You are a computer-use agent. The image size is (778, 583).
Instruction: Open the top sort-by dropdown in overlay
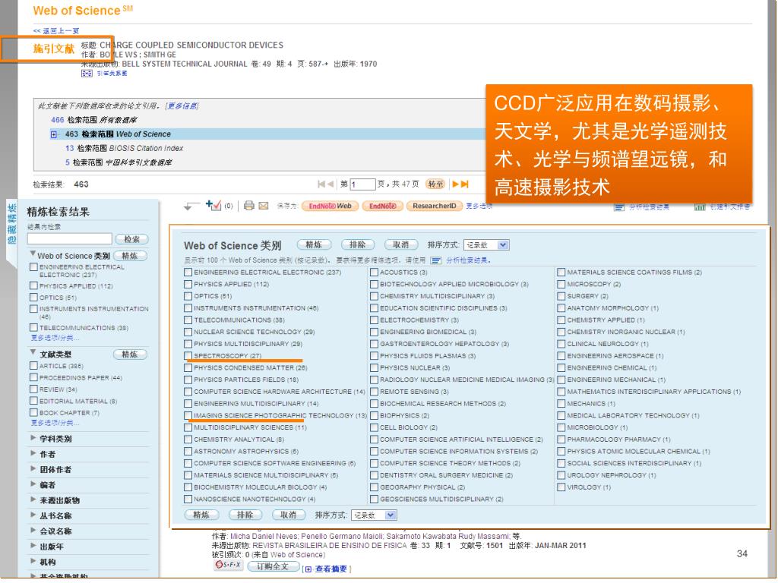point(486,245)
